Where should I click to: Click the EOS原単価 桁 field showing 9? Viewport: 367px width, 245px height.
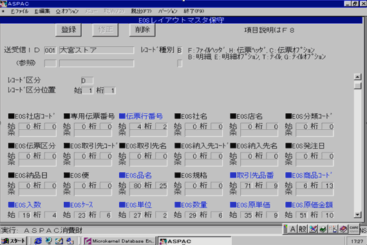(x=272, y=215)
